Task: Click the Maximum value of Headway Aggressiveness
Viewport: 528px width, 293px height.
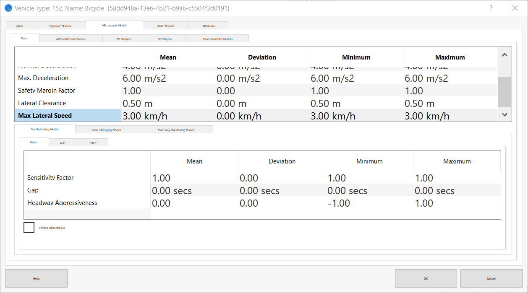Action: tap(457, 203)
